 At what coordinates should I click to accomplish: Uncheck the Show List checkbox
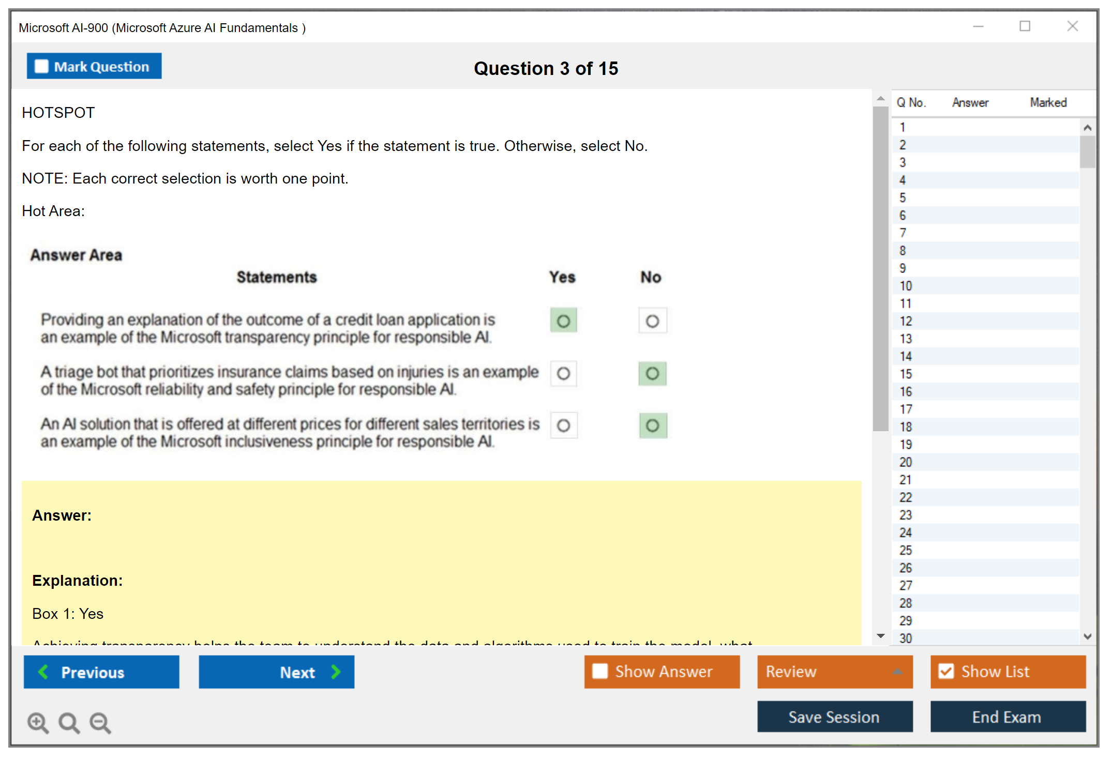[946, 671]
